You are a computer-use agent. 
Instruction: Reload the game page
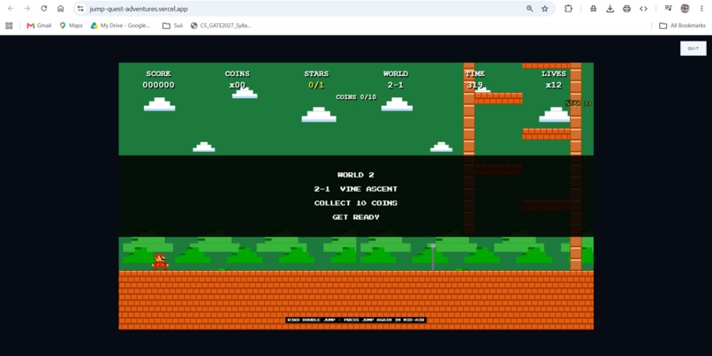point(43,9)
